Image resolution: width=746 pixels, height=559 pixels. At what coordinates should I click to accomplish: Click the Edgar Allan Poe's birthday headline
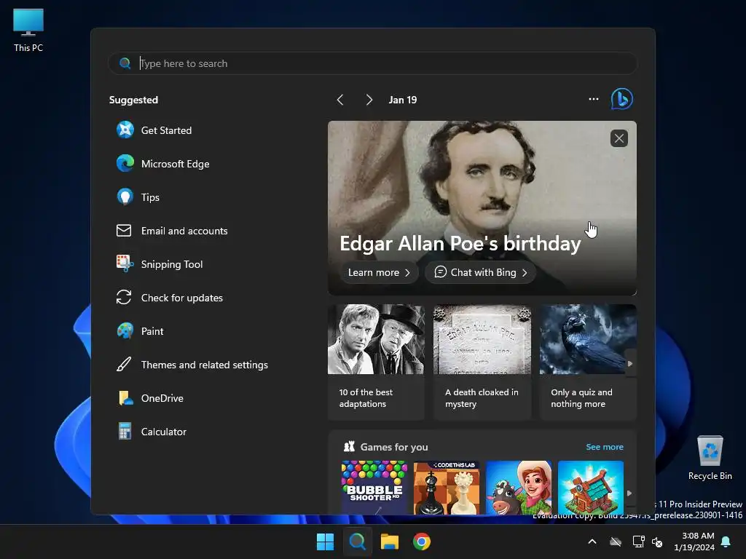(460, 243)
